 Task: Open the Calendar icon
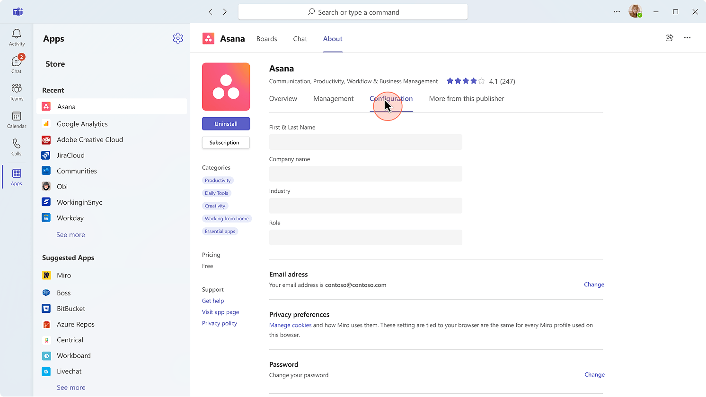pyautogui.click(x=17, y=120)
